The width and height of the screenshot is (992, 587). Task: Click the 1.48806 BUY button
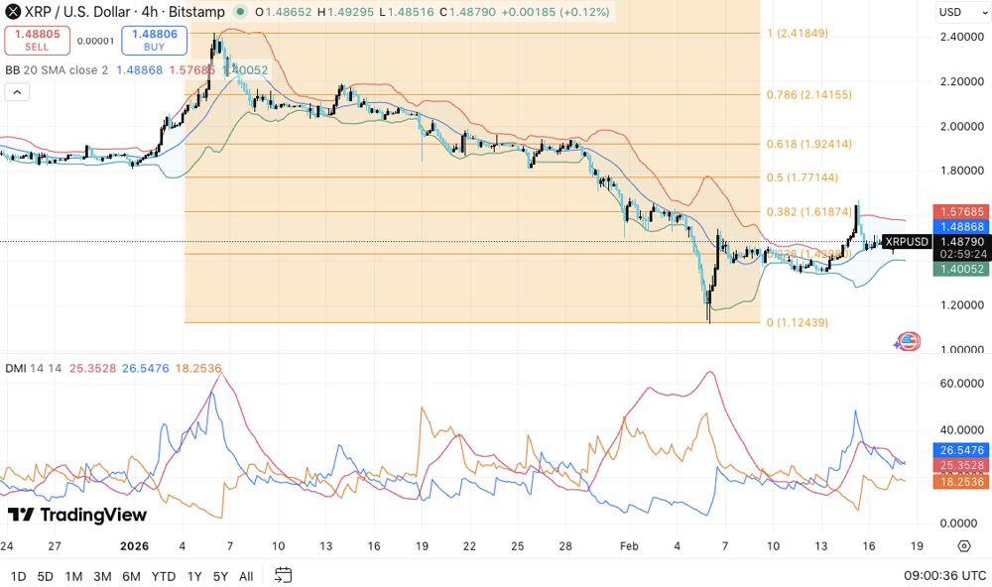click(x=155, y=41)
